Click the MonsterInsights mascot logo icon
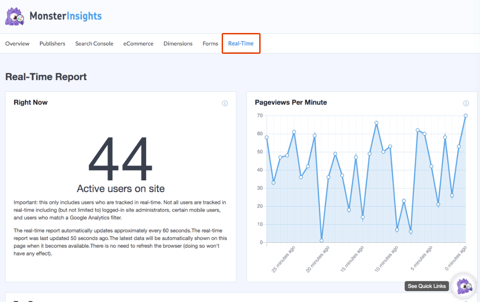 tap(14, 16)
